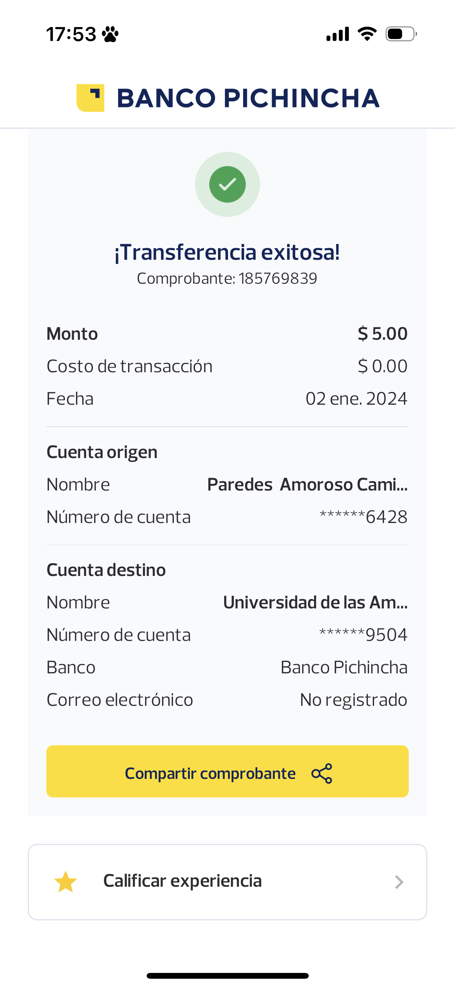The height and width of the screenshot is (988, 455).
Task: Open the Calificar experiencia chevron arrow
Action: tap(399, 882)
